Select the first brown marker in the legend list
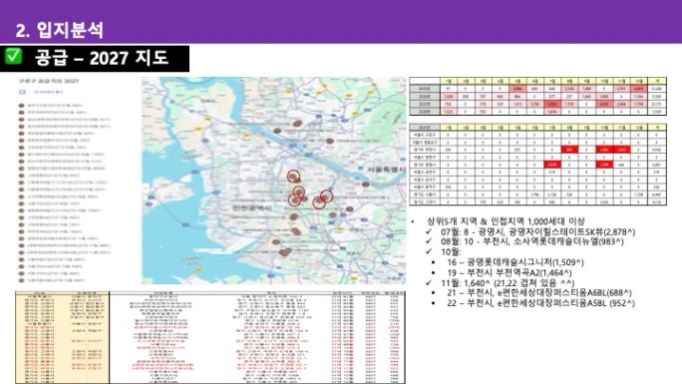The image size is (682, 384). (x=21, y=106)
